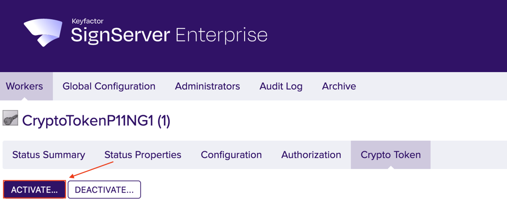Go to Global Configuration
The width and height of the screenshot is (507, 206).
(109, 86)
